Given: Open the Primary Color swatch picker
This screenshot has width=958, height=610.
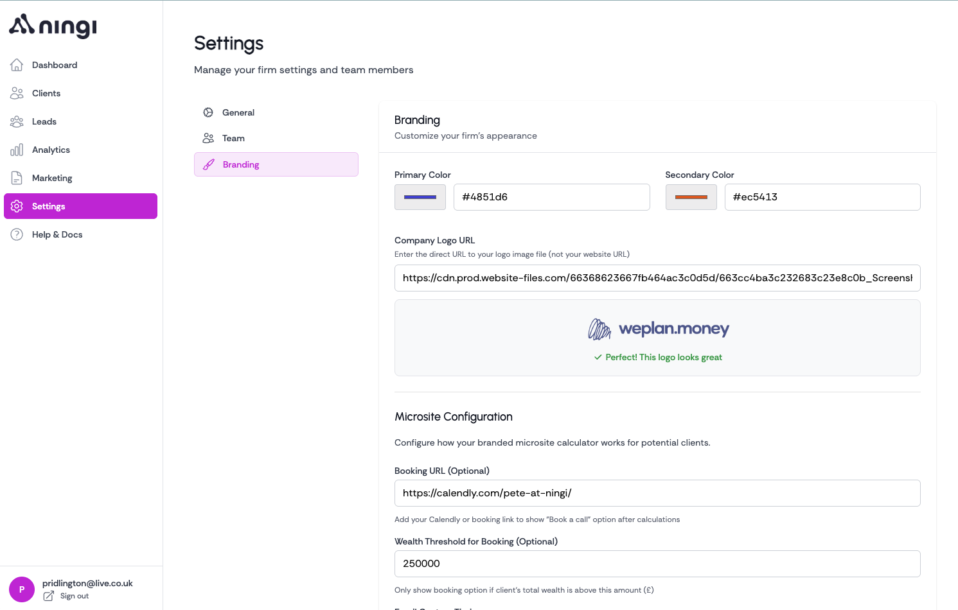Looking at the screenshot, I should point(420,197).
